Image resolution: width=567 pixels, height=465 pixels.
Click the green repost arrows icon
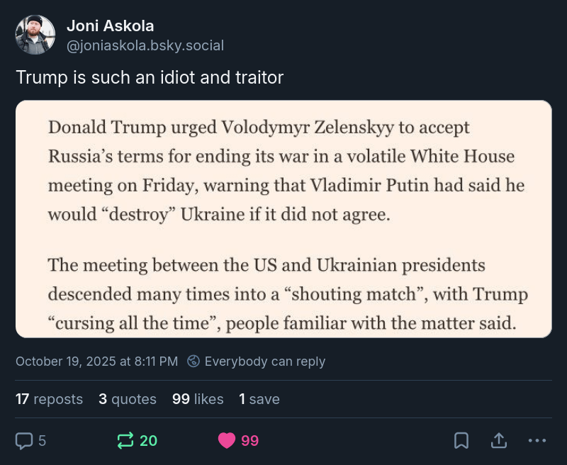[125, 441]
